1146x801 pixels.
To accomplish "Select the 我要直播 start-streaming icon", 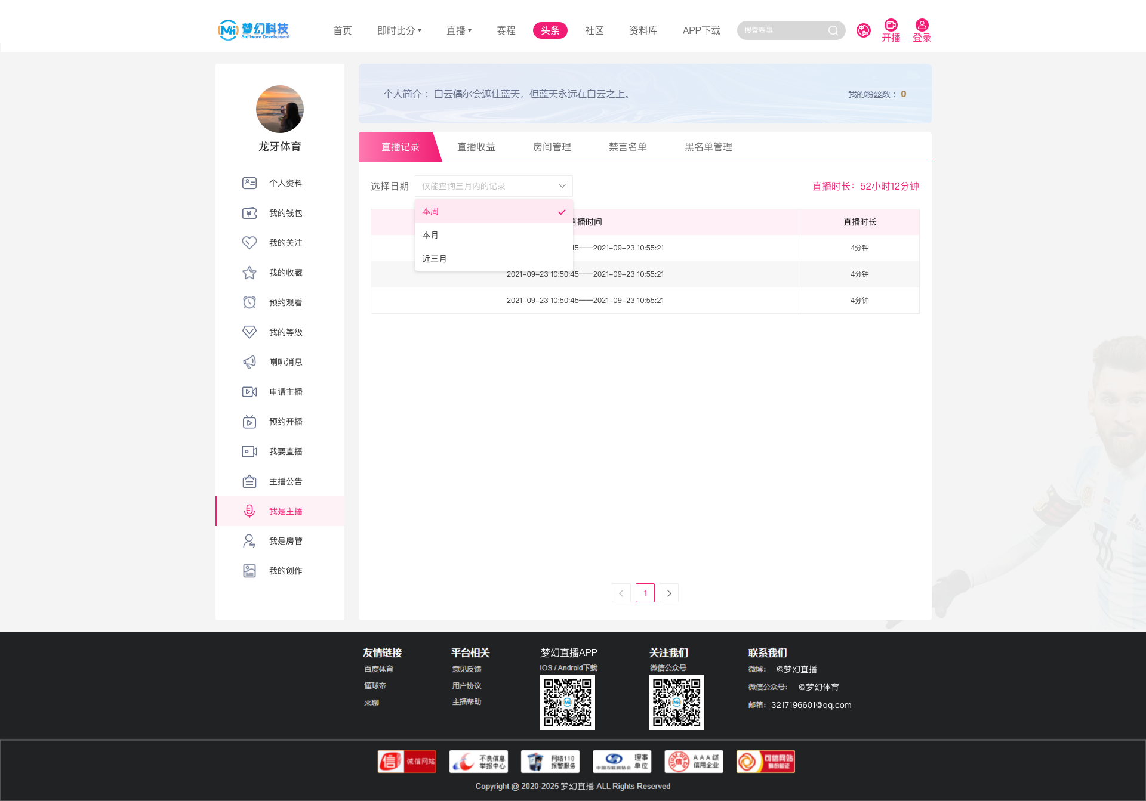I will point(249,451).
